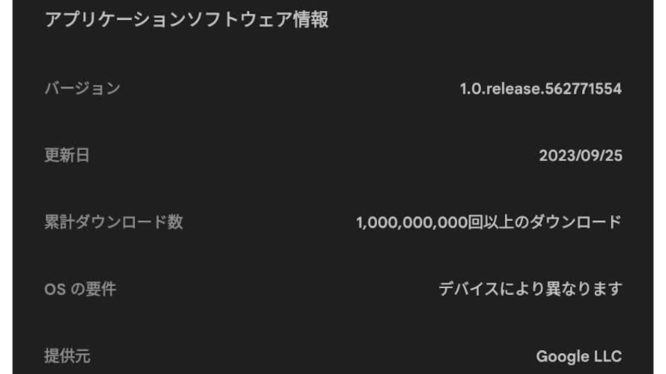666x374 pixels.
Task: Click the light strip right of the dialog
Action: click(x=659, y=187)
